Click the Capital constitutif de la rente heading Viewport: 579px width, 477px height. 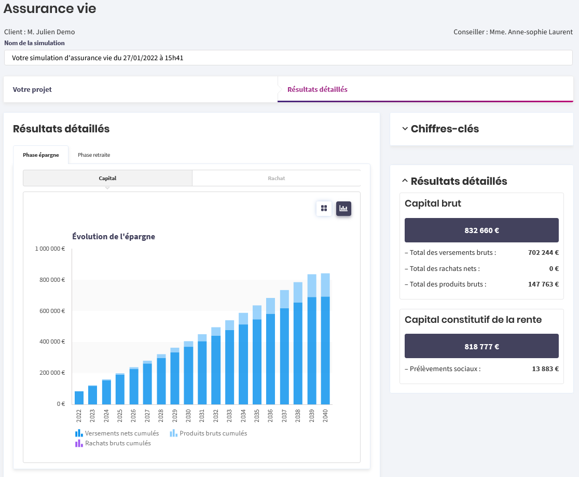click(473, 320)
